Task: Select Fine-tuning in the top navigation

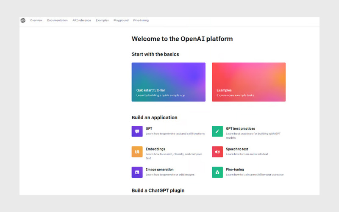Action: coord(141,20)
